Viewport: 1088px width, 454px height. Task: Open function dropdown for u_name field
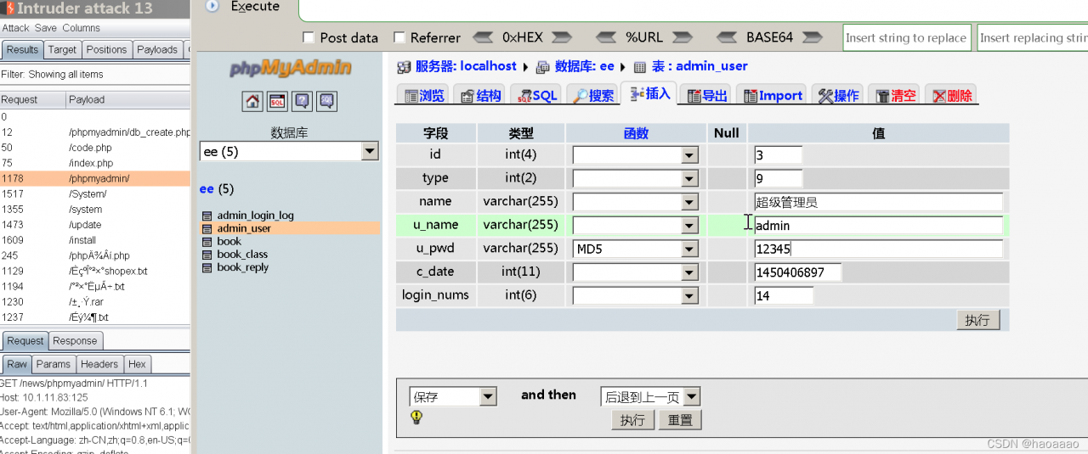tap(635, 226)
